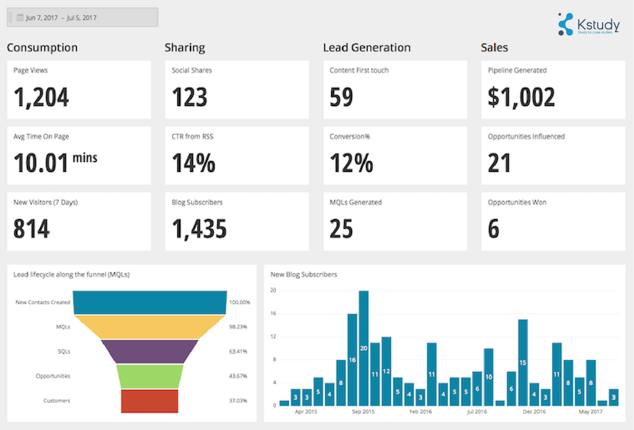Select the yellow MQLs funnel segment
The height and width of the screenshot is (430, 634).
pos(150,327)
